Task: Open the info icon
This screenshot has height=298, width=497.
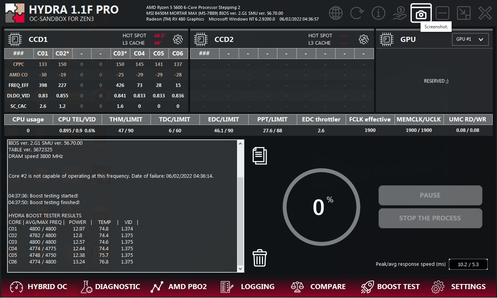Action: point(378,13)
